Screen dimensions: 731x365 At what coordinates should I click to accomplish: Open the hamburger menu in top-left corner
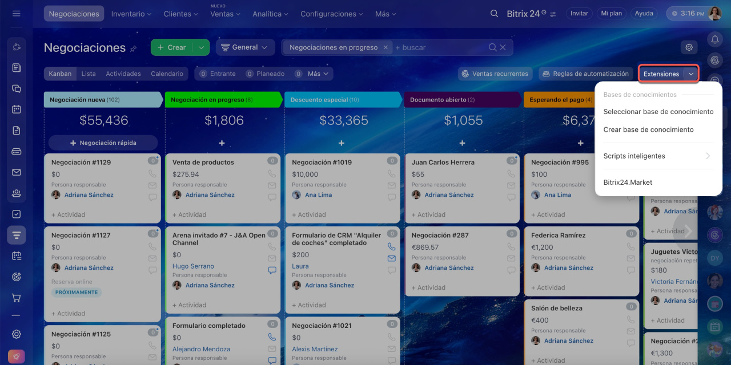click(x=16, y=13)
